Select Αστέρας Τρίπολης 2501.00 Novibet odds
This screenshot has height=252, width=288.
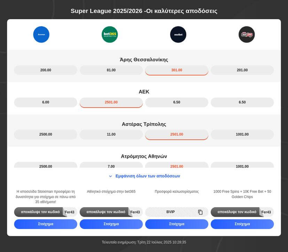[x=177, y=134]
